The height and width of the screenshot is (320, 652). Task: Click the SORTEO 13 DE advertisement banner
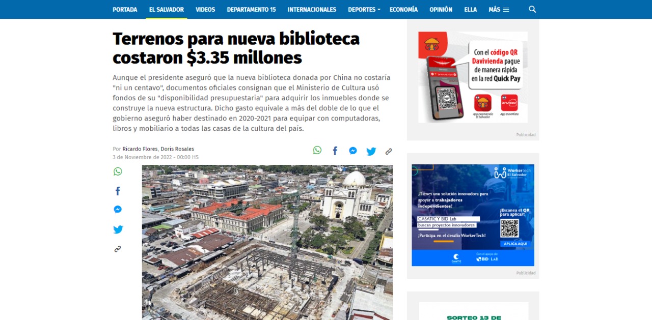[474, 311]
